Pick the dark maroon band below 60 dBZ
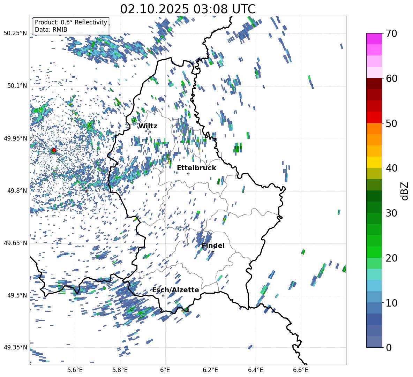413x377 pixels. pyautogui.click(x=374, y=84)
